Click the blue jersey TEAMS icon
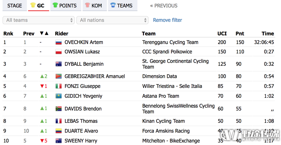This screenshot has height=145, width=281. coord(113,5)
